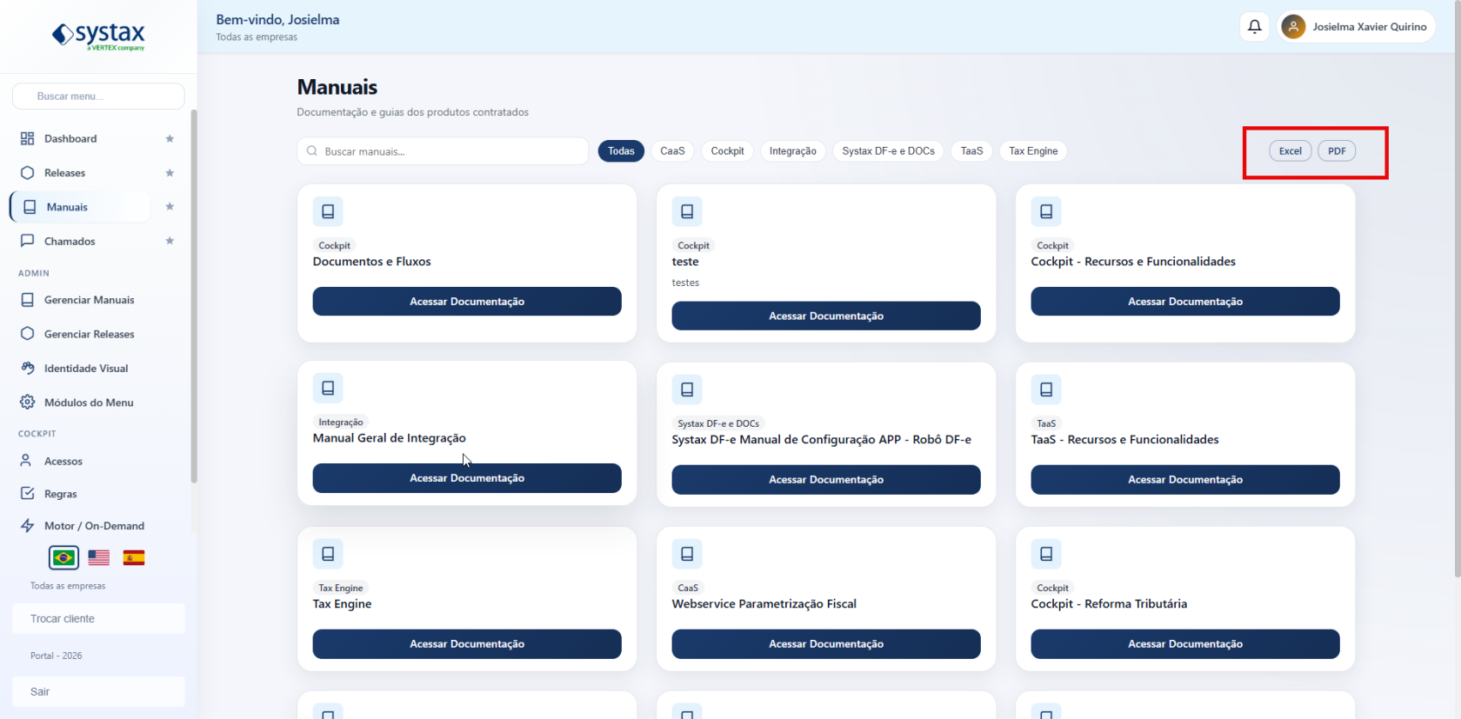The image size is (1461, 719).
Task: Click book icon on Systax DF-e Manual card
Action: (x=687, y=389)
